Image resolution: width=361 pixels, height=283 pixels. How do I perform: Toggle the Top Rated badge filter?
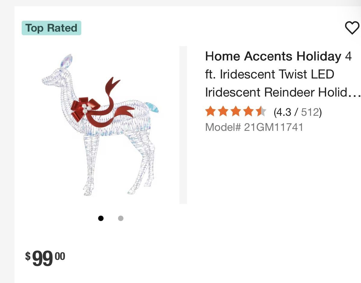point(51,28)
